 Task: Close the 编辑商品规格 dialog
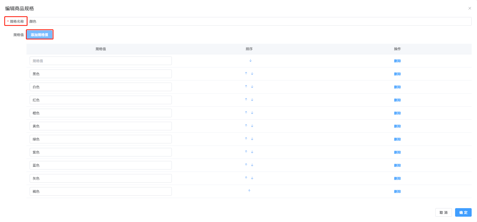coord(470,8)
